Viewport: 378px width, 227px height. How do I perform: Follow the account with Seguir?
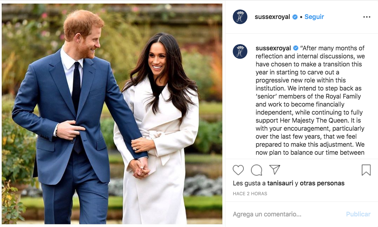[314, 17]
